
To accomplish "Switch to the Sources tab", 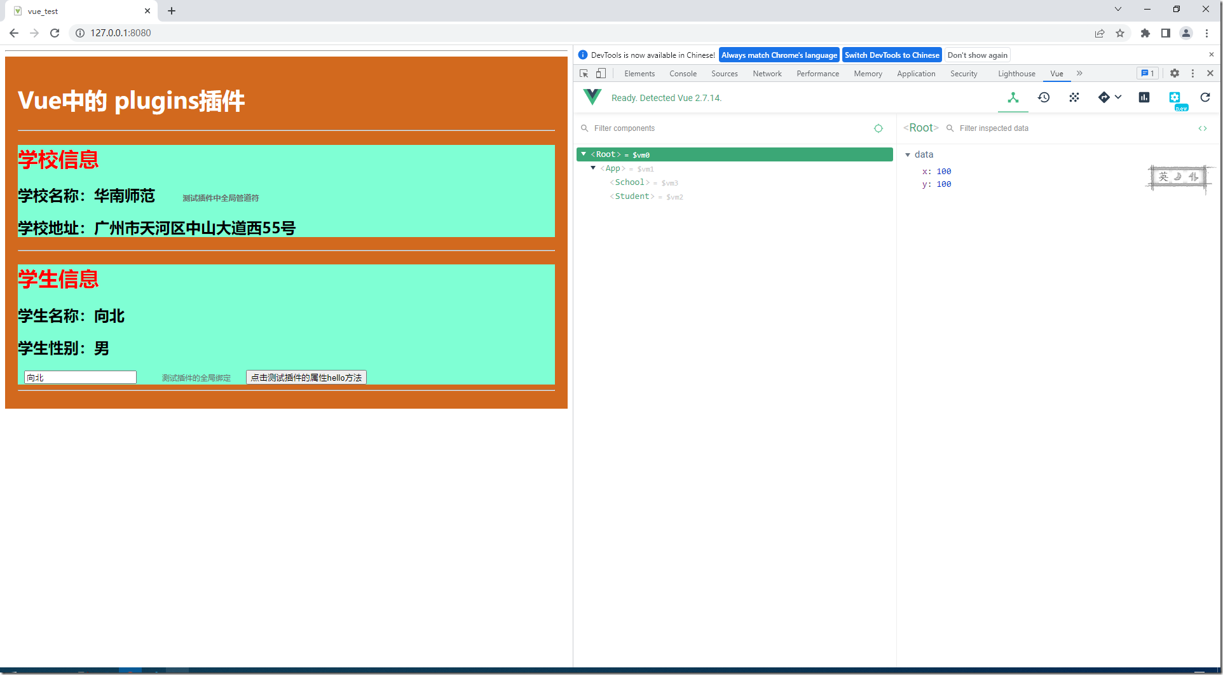I will (725, 74).
